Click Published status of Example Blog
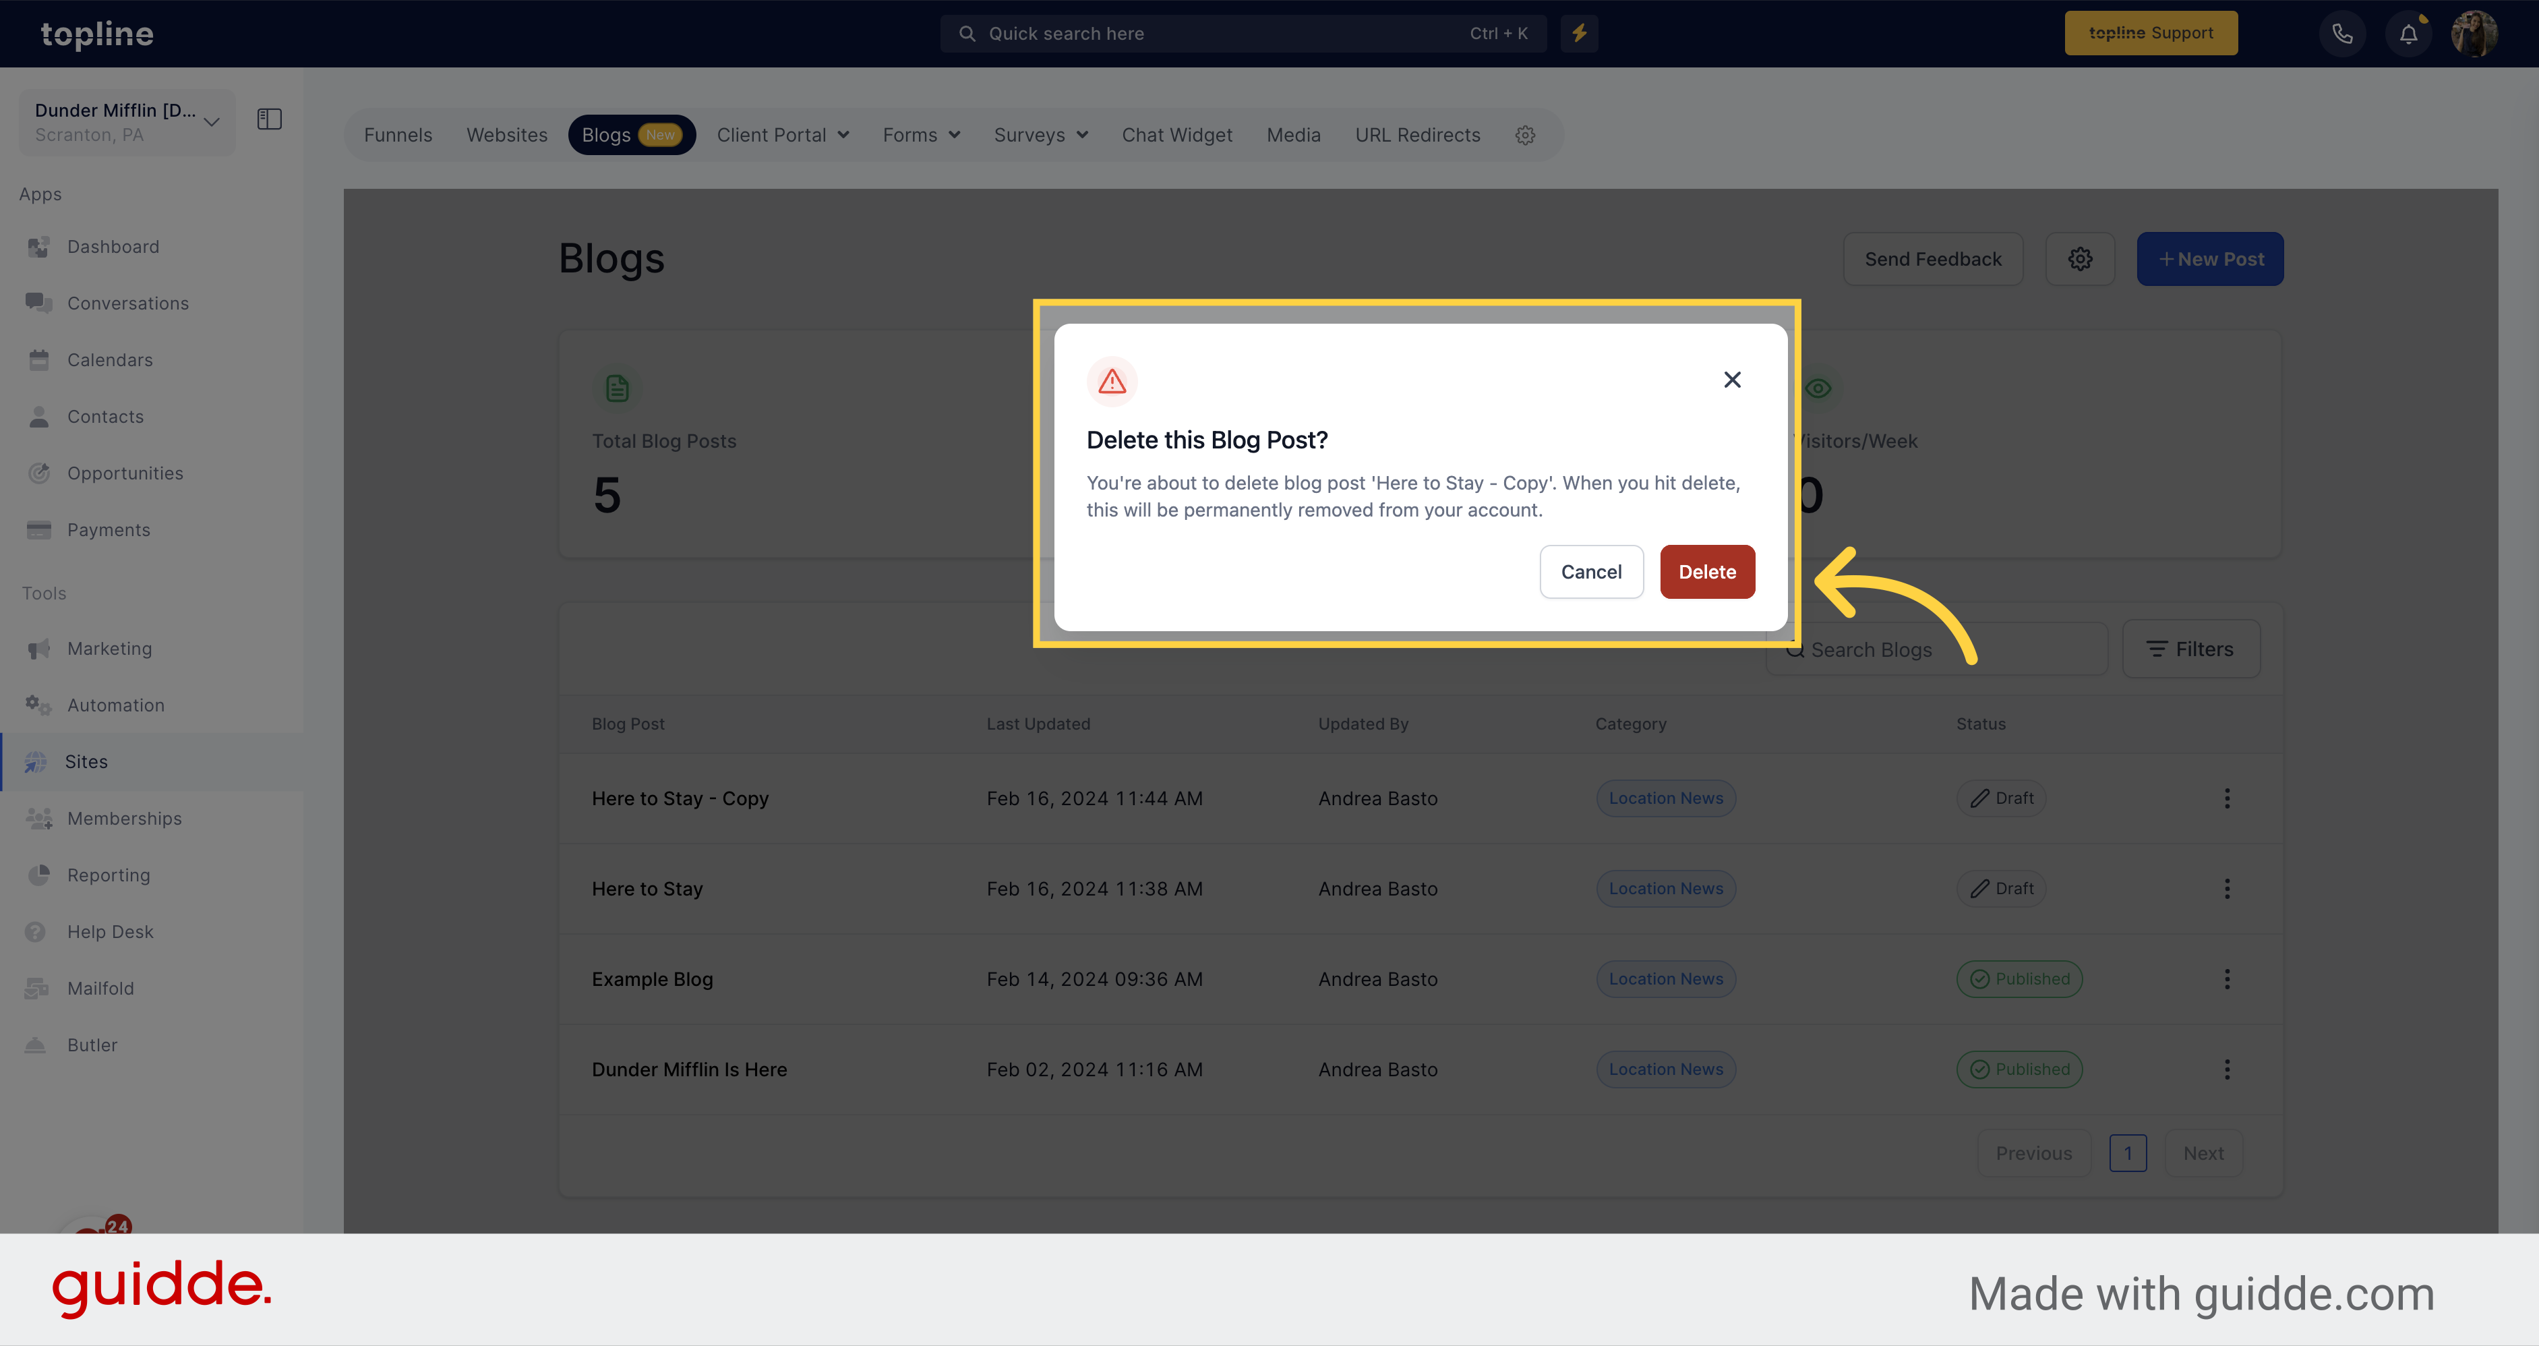The height and width of the screenshot is (1346, 2539). click(x=2019, y=979)
